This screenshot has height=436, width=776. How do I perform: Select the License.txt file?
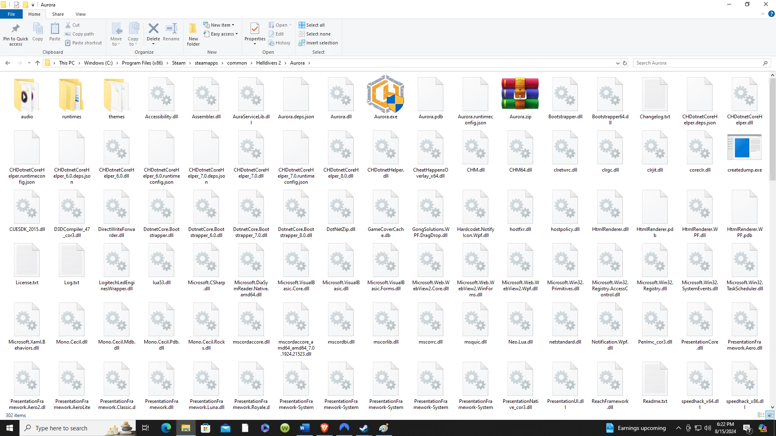27,264
